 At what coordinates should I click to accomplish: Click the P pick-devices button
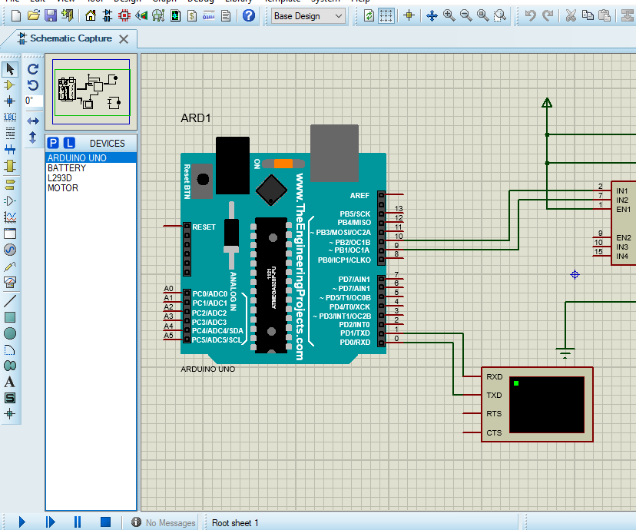click(x=53, y=142)
